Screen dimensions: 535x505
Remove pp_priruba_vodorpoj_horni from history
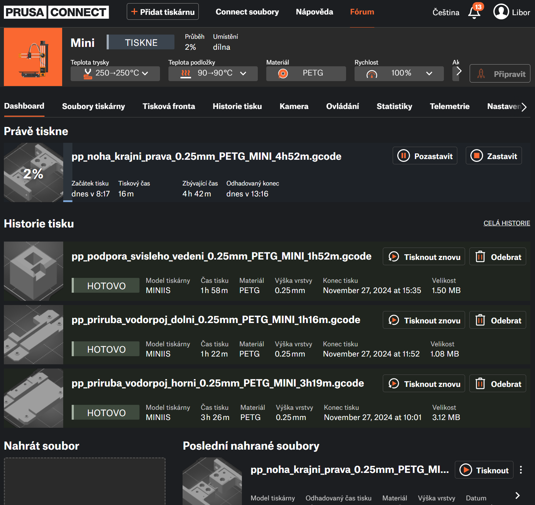[x=497, y=384]
